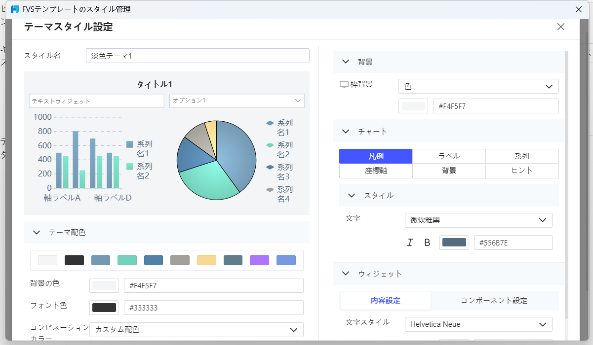The height and width of the screenshot is (345, 593).
Task: Click the periwinkle blue theme color swatch
Action: (x=286, y=260)
